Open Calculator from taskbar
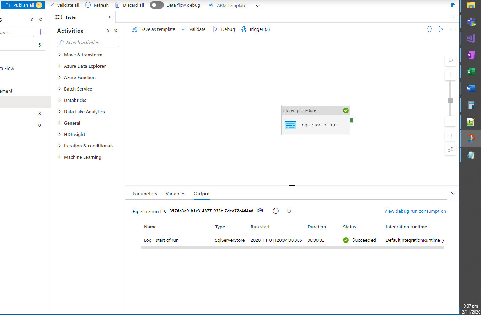The width and height of the screenshot is (481, 315). click(471, 105)
